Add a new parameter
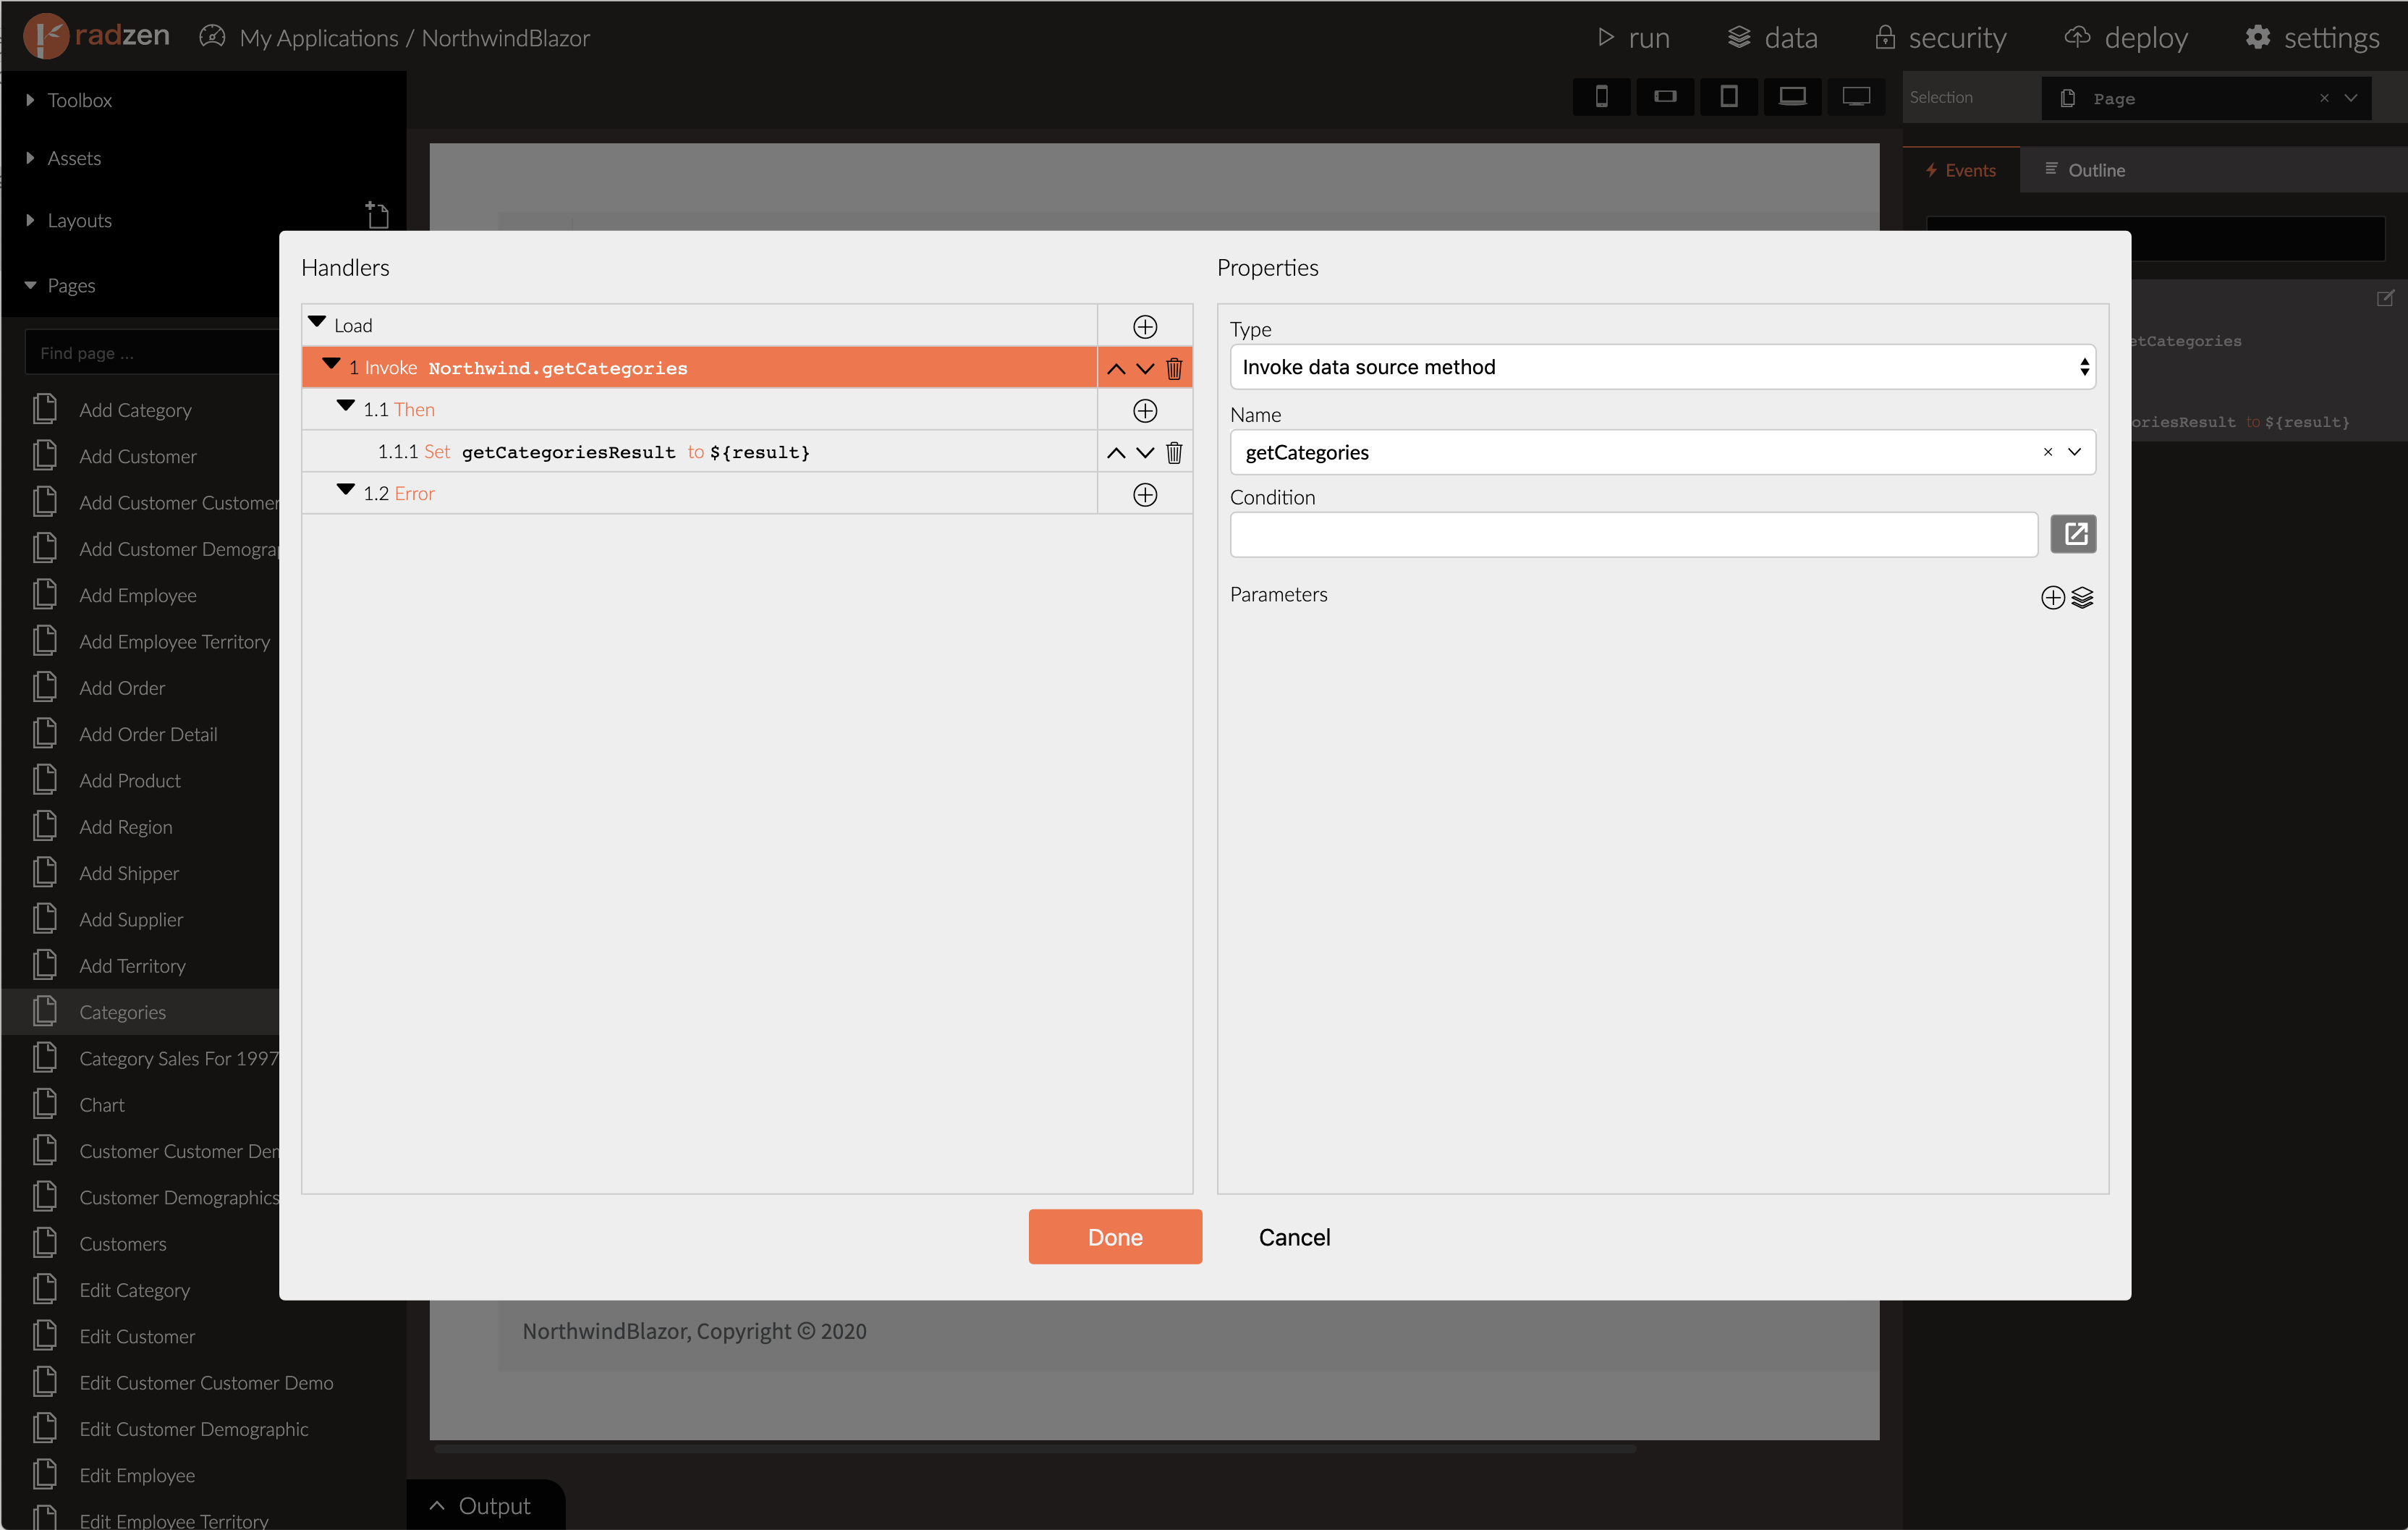 [2052, 598]
